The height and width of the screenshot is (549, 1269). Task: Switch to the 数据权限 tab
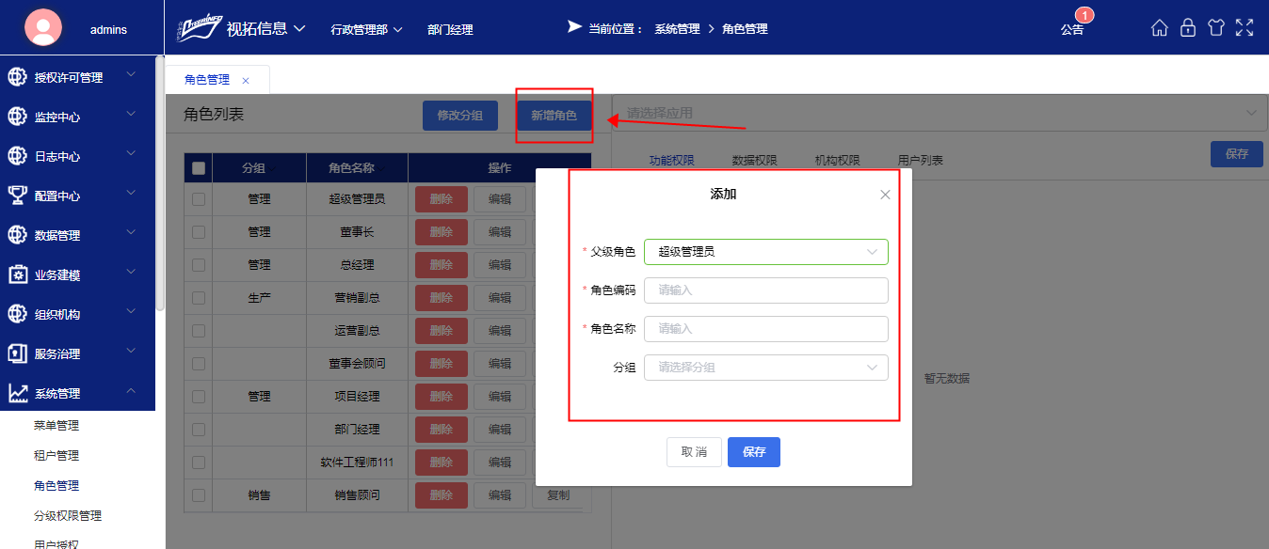tap(755, 160)
